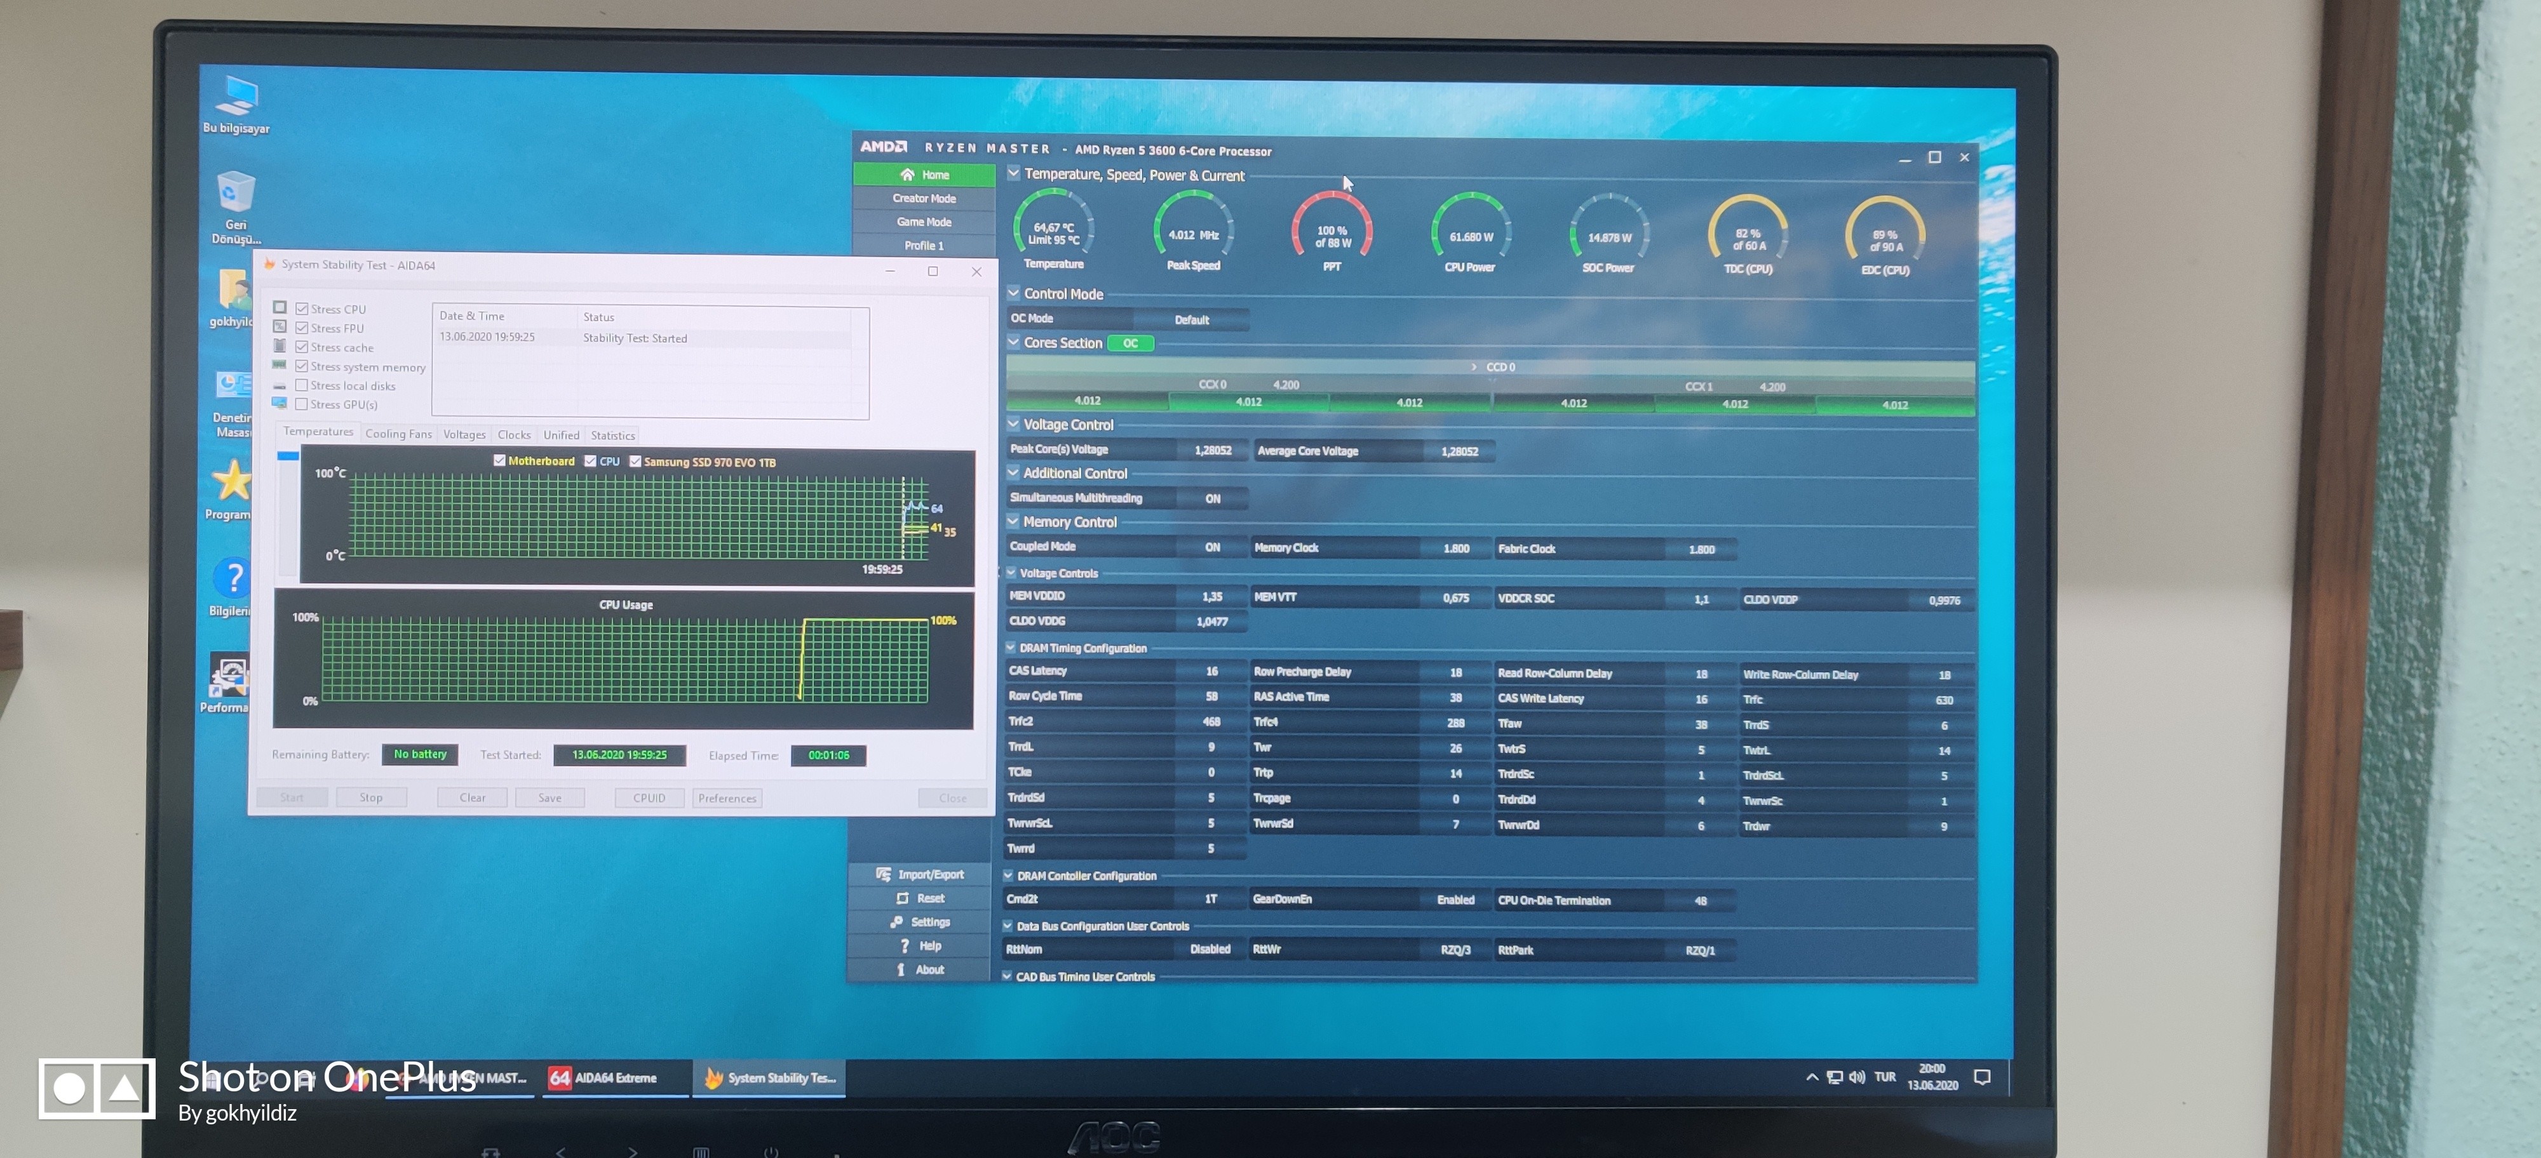Expand the CCD 0 row arrow
Screen dimensions: 2541x1158
1474,366
